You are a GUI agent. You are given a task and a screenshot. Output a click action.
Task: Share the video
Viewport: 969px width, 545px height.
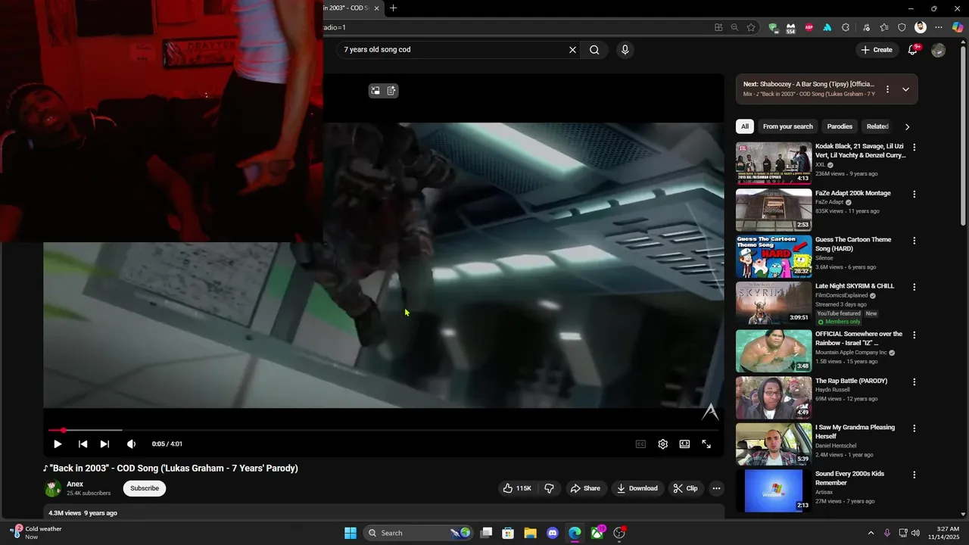point(585,488)
